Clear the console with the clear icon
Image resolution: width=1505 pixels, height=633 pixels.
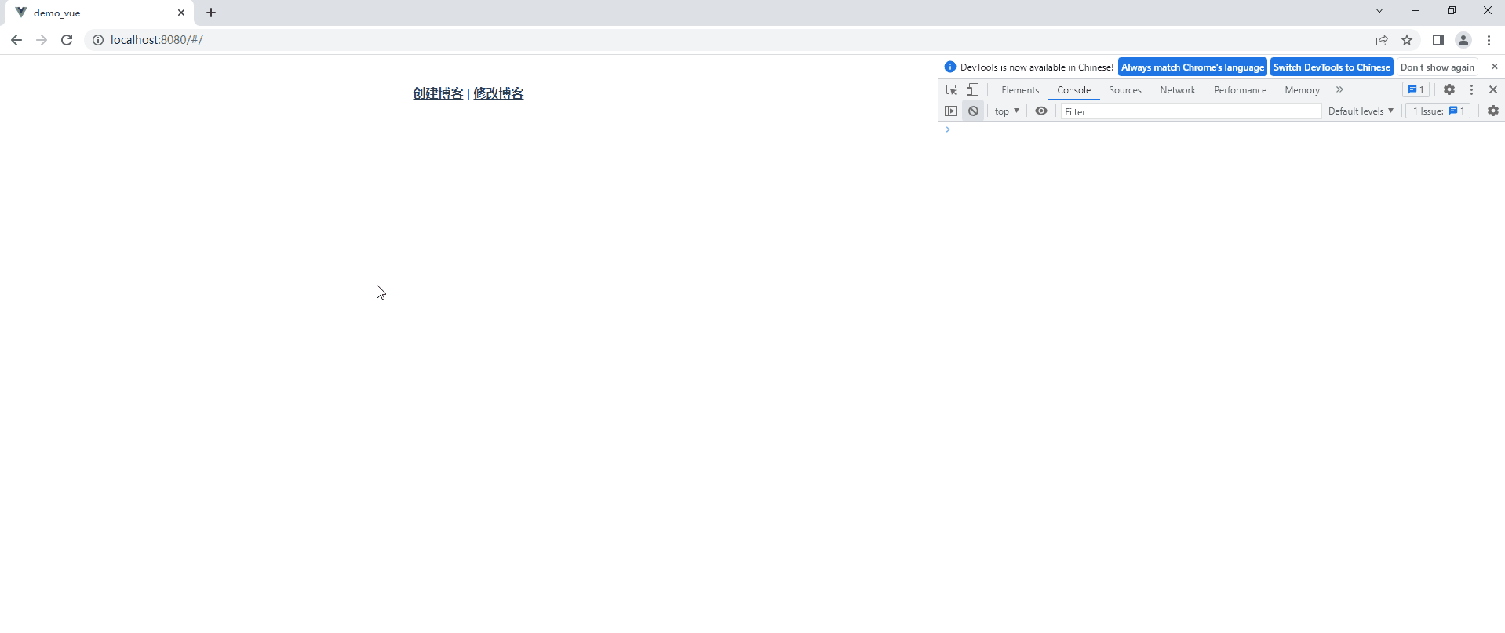click(x=973, y=111)
